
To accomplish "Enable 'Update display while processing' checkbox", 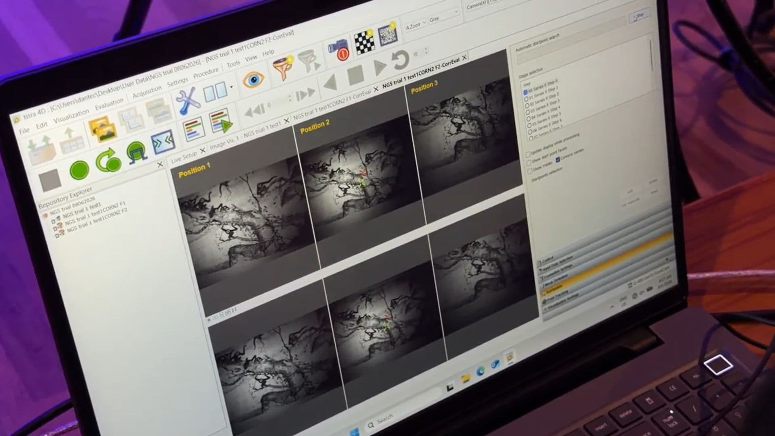I will pos(528,155).
